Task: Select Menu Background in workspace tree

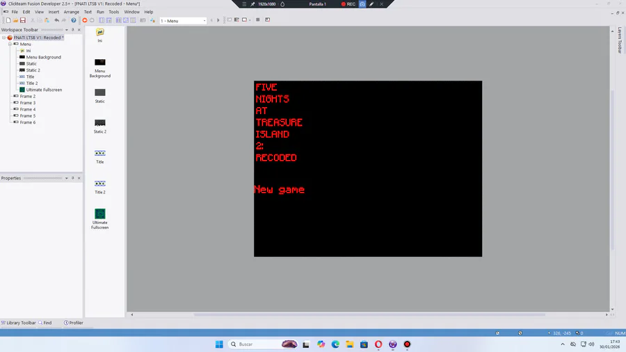Action: pyautogui.click(x=44, y=57)
